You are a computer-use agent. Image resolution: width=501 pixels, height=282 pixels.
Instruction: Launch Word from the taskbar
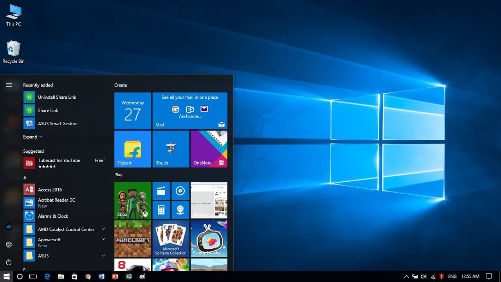tap(102, 277)
